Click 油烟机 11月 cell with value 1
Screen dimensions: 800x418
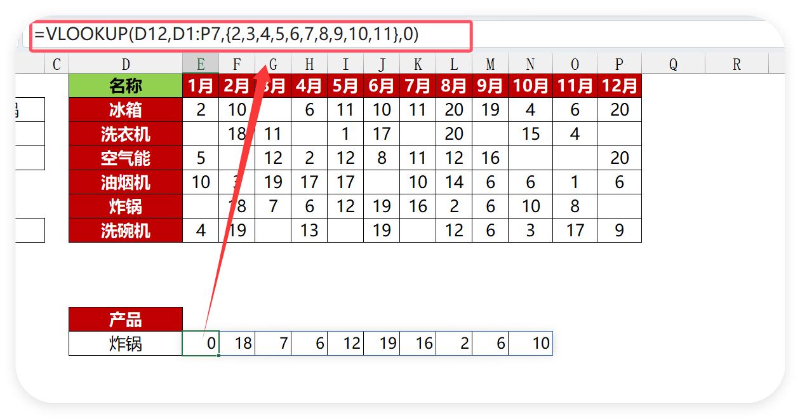pyautogui.click(x=575, y=182)
